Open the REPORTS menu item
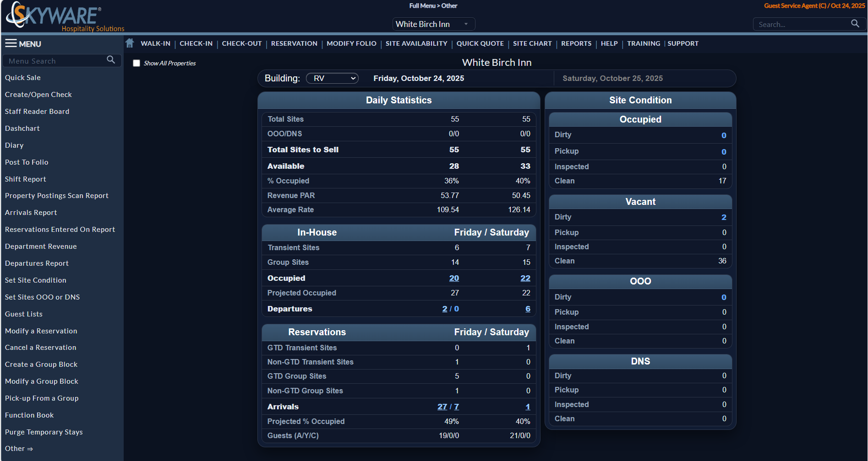 pos(576,43)
